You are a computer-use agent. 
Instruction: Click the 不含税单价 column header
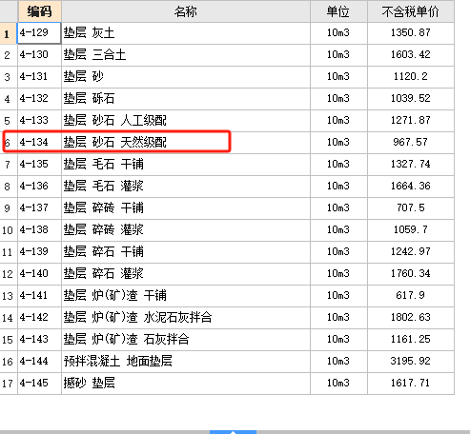tap(411, 11)
